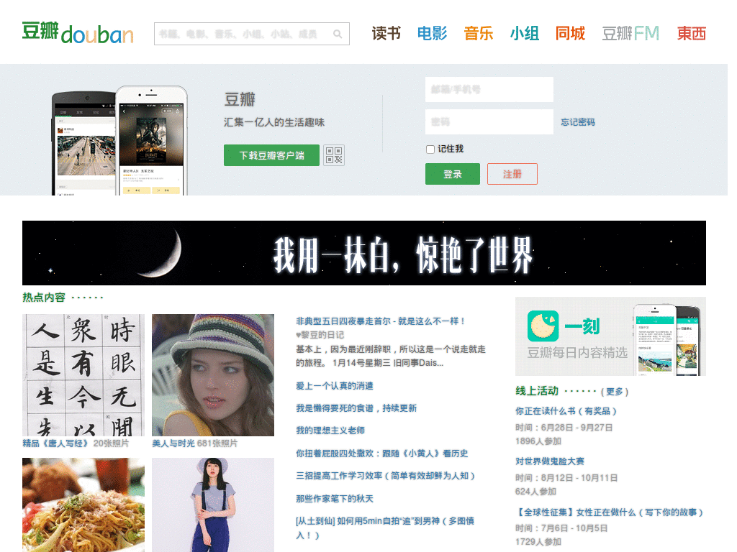737x552 pixels.
Task: Check the 记住我 remember-me checkbox
Action: [x=430, y=149]
